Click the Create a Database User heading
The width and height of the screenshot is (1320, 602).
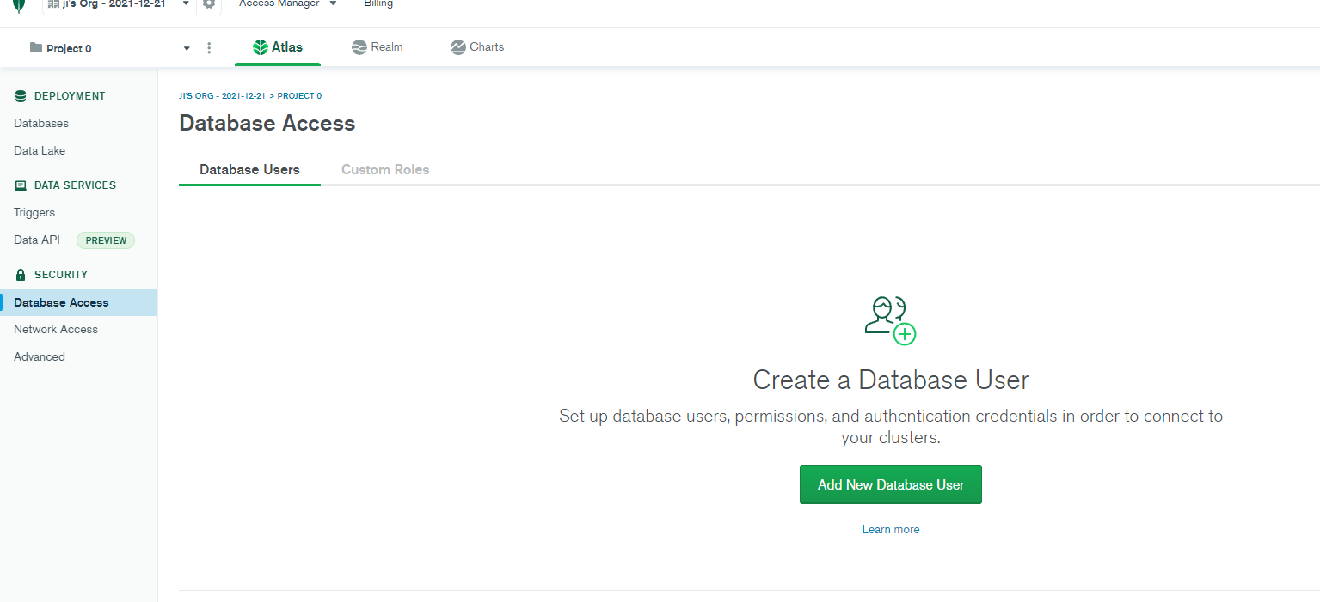(x=891, y=380)
